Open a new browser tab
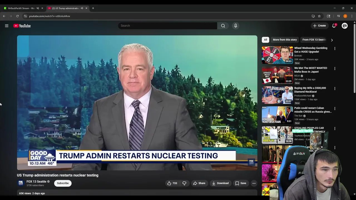The image size is (356, 200). coord(93,8)
